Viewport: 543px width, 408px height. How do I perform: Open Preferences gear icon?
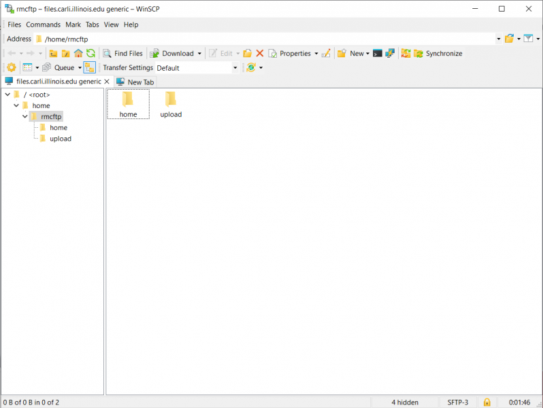pyautogui.click(x=11, y=68)
